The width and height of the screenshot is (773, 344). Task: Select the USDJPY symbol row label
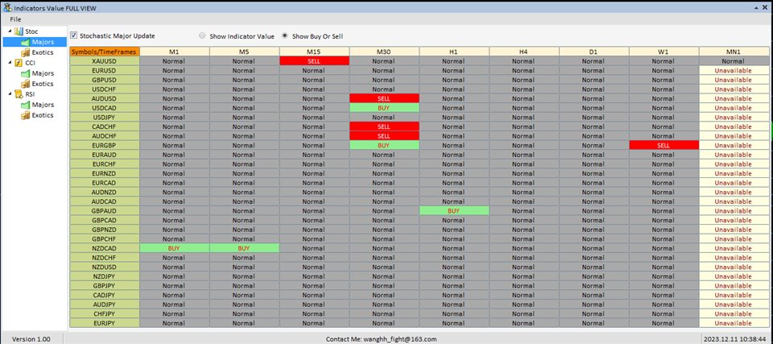105,117
